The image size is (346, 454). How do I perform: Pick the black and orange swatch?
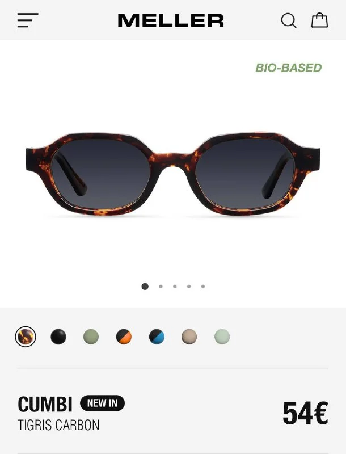pos(124,337)
